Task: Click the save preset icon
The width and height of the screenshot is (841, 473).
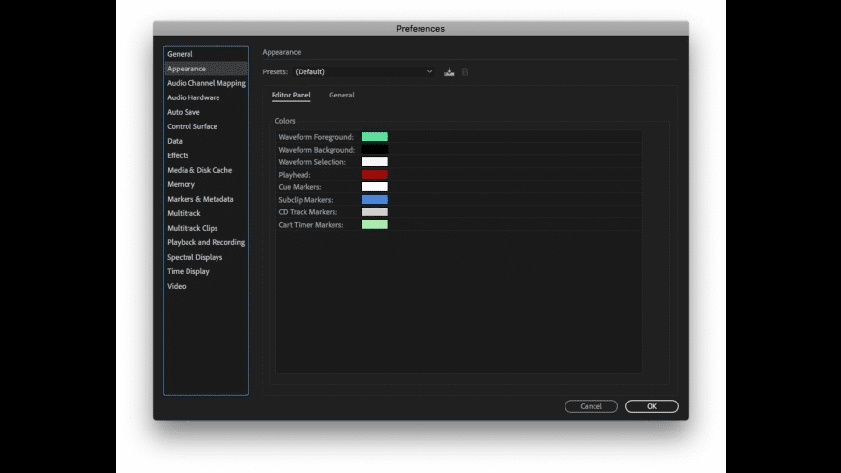Action: [x=449, y=71]
